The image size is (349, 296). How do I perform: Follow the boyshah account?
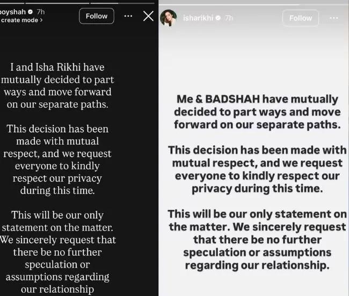(97, 16)
